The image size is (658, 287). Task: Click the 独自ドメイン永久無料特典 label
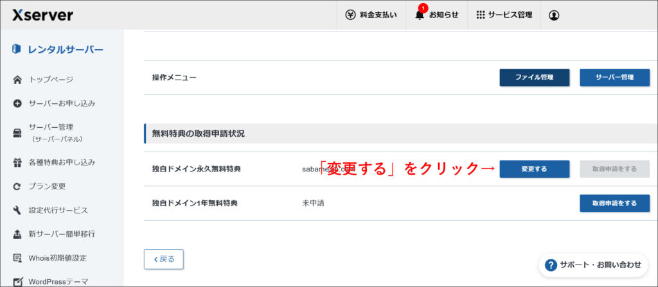pos(197,169)
